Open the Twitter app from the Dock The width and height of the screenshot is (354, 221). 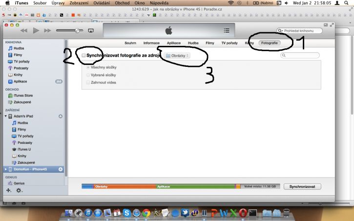pos(185,213)
